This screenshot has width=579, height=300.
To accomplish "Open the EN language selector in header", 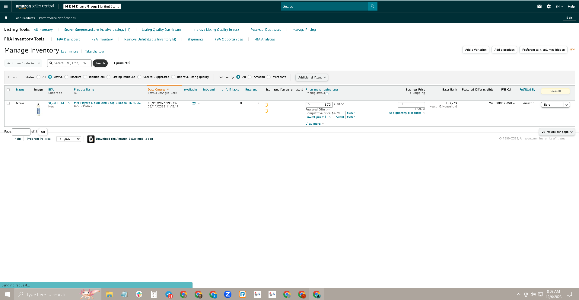I will click(559, 6).
